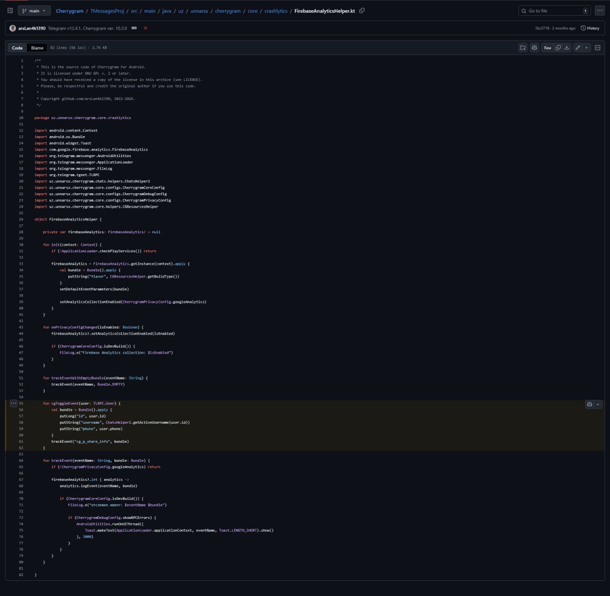This screenshot has height=596, width=610.
Task: Edit the file with pencil icon
Action: click(578, 48)
